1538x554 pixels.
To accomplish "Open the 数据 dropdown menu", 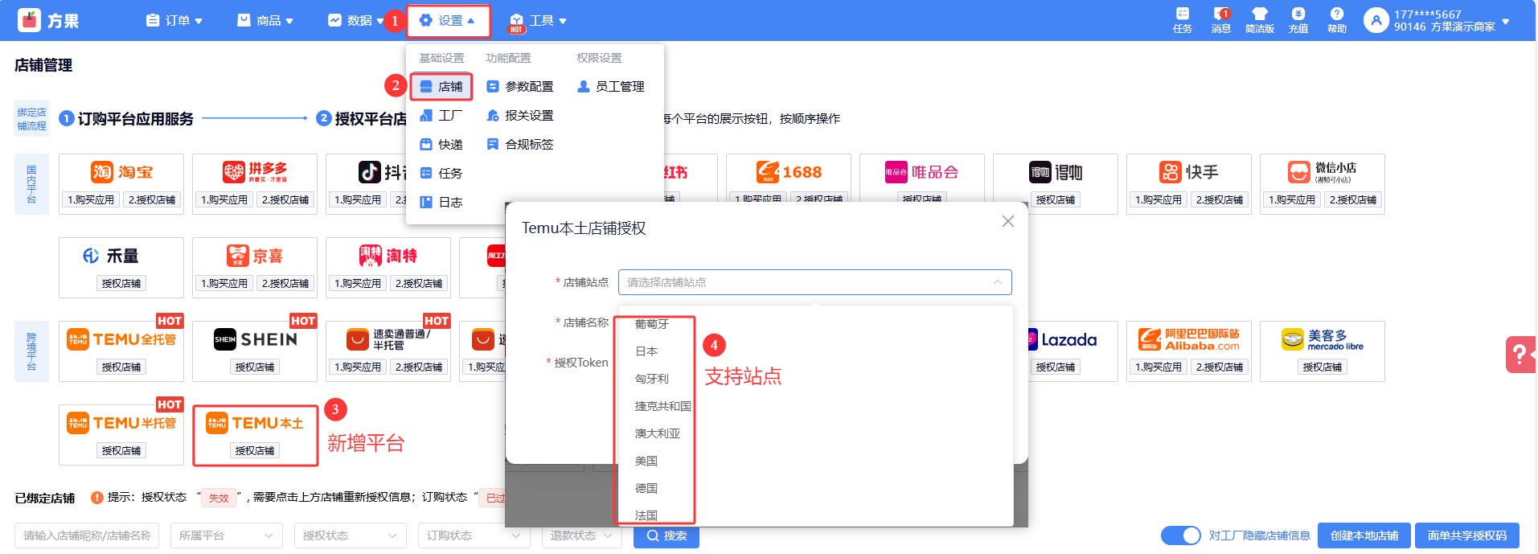I will point(356,21).
